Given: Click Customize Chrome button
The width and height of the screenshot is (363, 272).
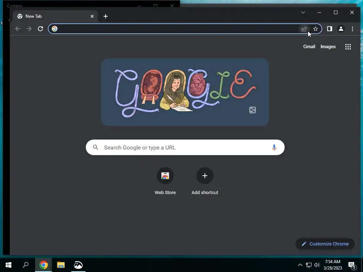Looking at the screenshot, I should coord(325,244).
